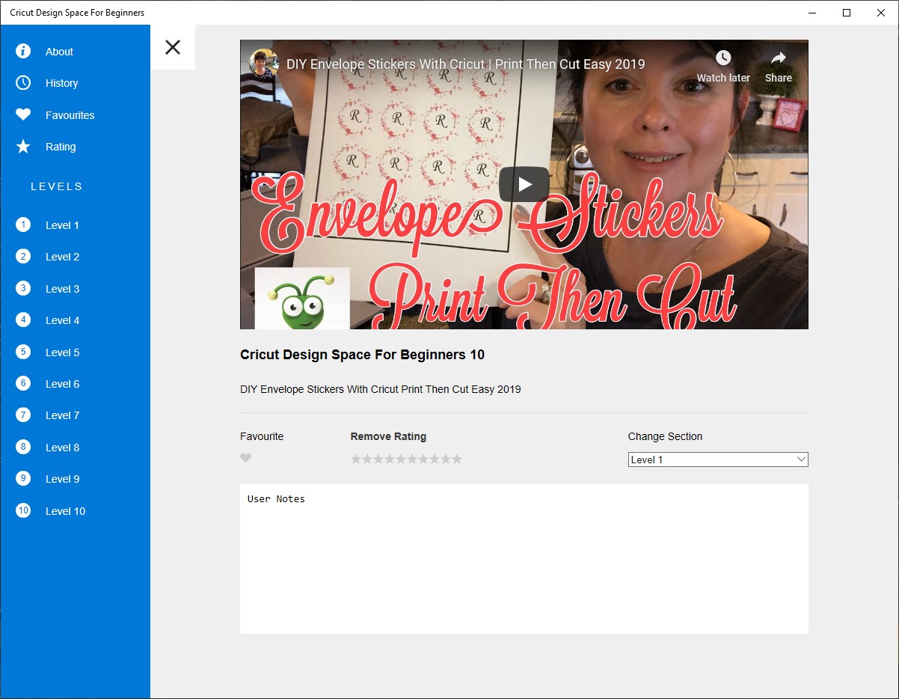The image size is (899, 699).
Task: Set rating to the tenth star
Action: tap(457, 459)
